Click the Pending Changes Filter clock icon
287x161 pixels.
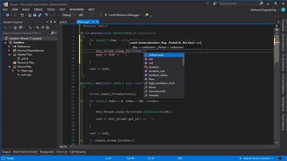[x=30, y=28]
